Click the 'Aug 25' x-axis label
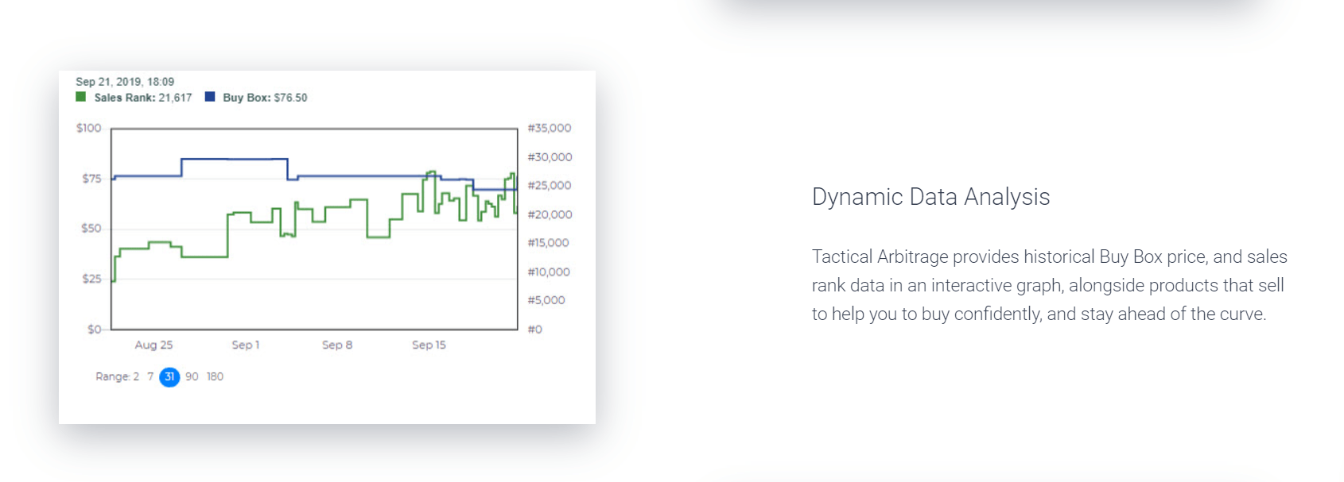Screen dimensions: 1344x482 tap(153, 345)
